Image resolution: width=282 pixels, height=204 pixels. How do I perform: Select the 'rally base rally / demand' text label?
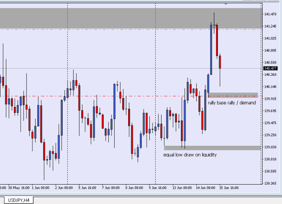coord(232,103)
